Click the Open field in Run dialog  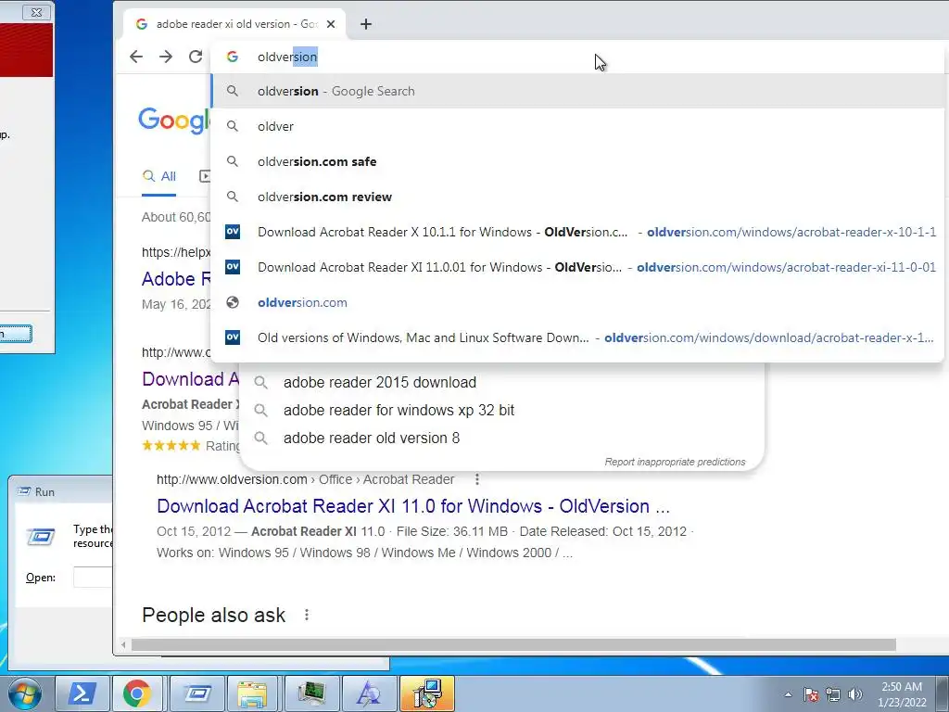coord(93,578)
